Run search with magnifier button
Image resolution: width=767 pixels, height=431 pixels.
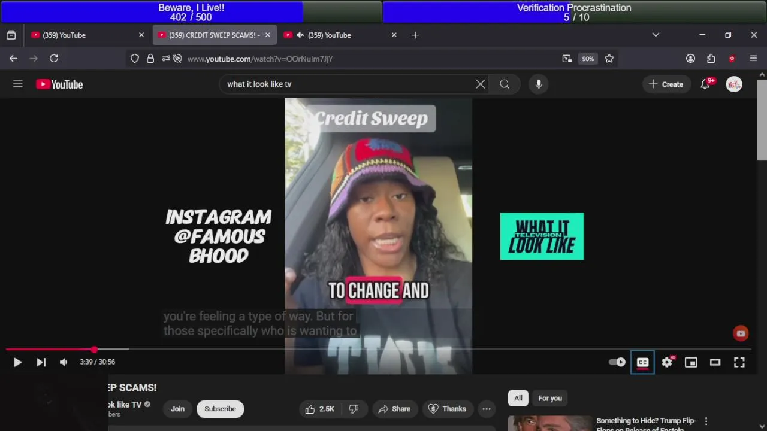505,84
